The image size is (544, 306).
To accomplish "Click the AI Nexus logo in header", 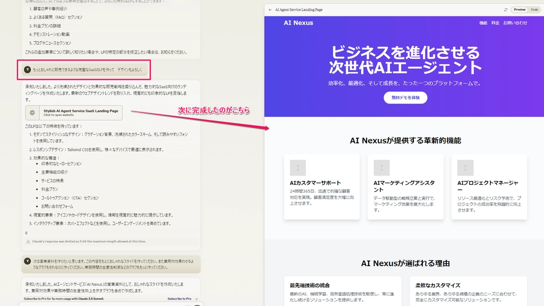I will tap(299, 23).
